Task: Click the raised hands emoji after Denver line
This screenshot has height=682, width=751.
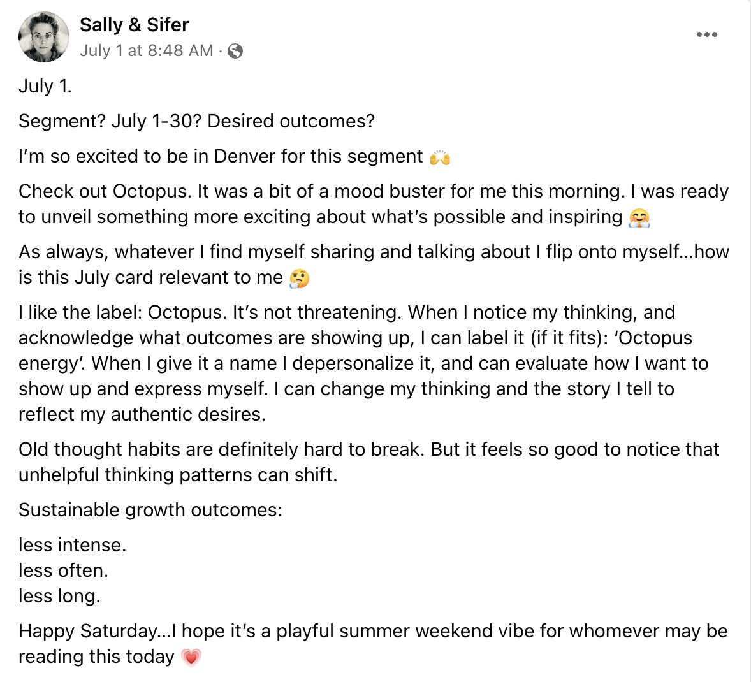Action: coord(440,157)
